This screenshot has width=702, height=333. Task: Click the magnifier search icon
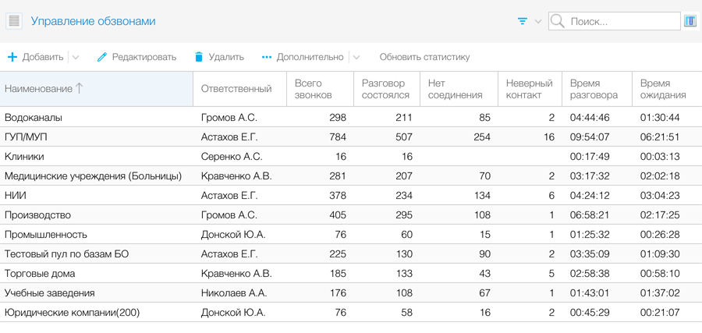pos(558,21)
